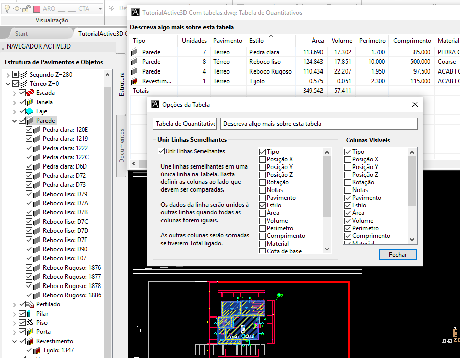460x358 pixels.
Task: Collapse the Térreo Z=0 floor node
Action: point(8,84)
